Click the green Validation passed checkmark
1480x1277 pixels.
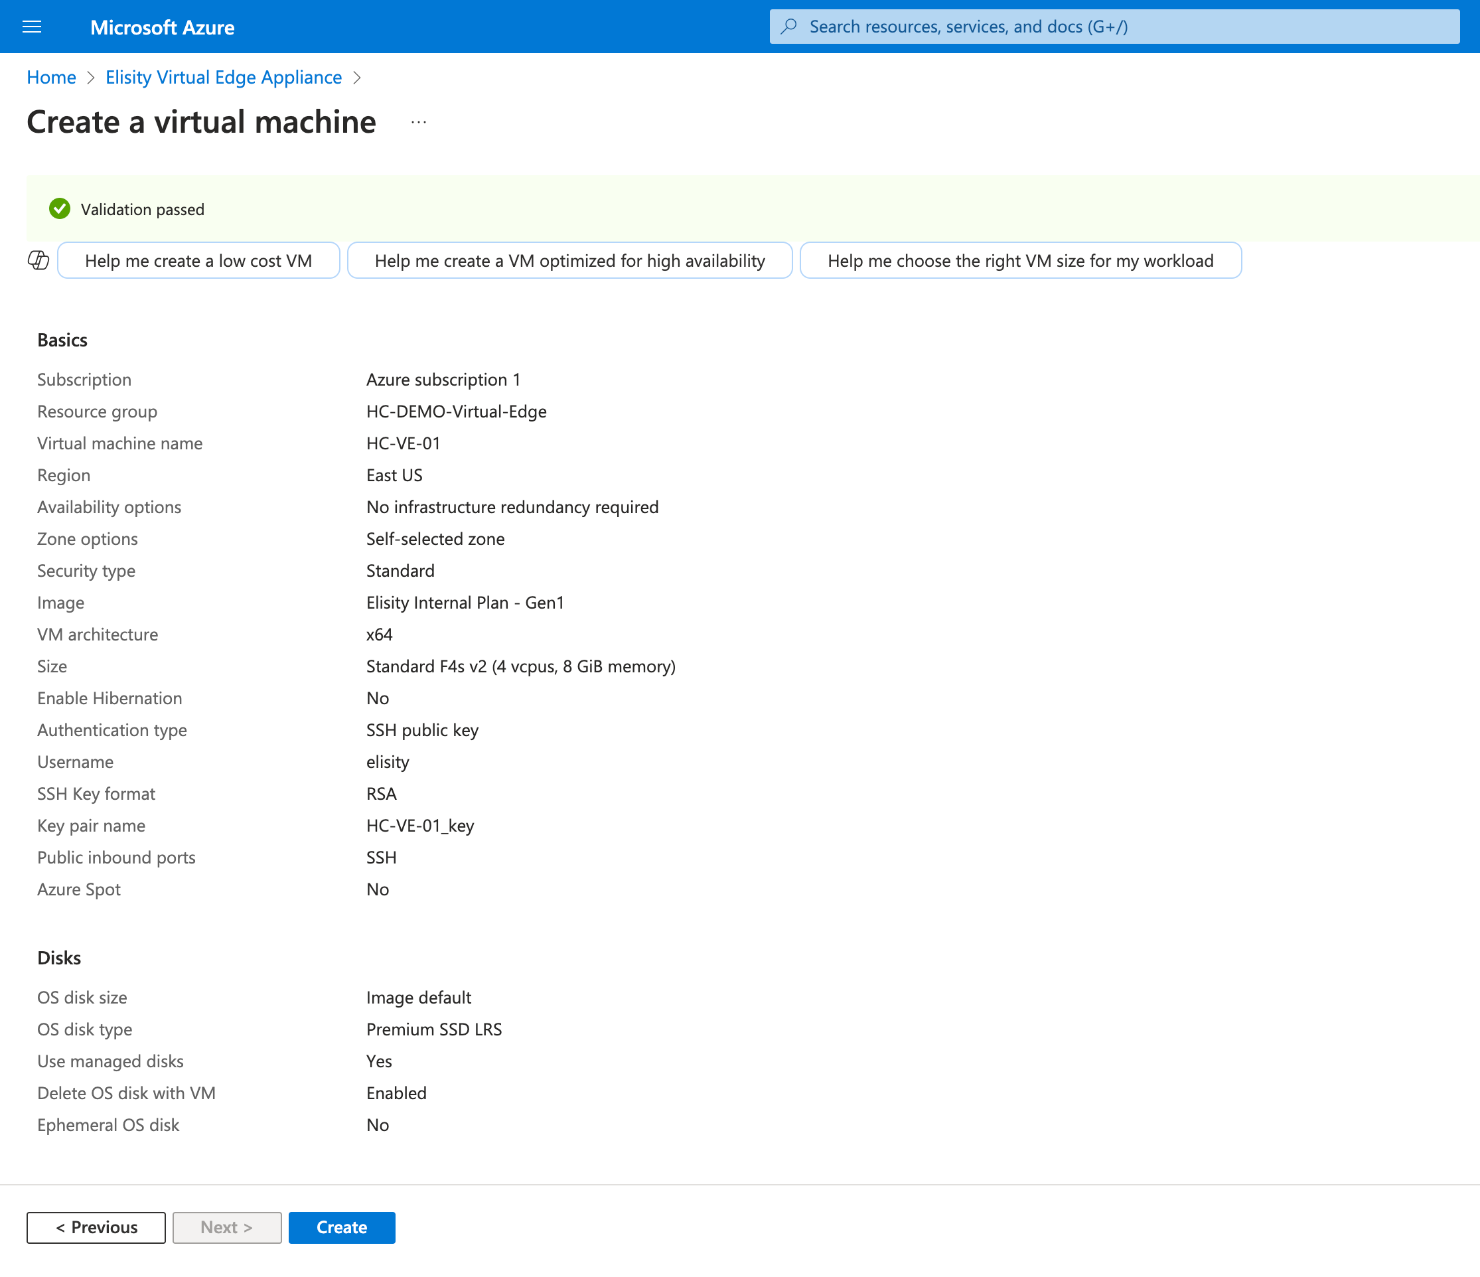click(x=60, y=209)
